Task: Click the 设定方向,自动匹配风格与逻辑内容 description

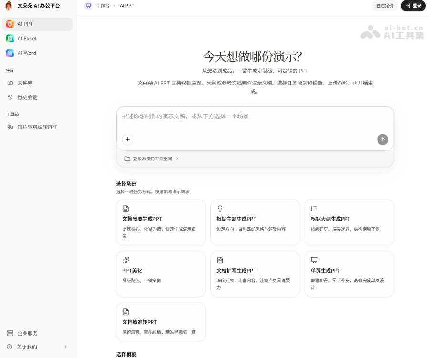Action: (251, 229)
